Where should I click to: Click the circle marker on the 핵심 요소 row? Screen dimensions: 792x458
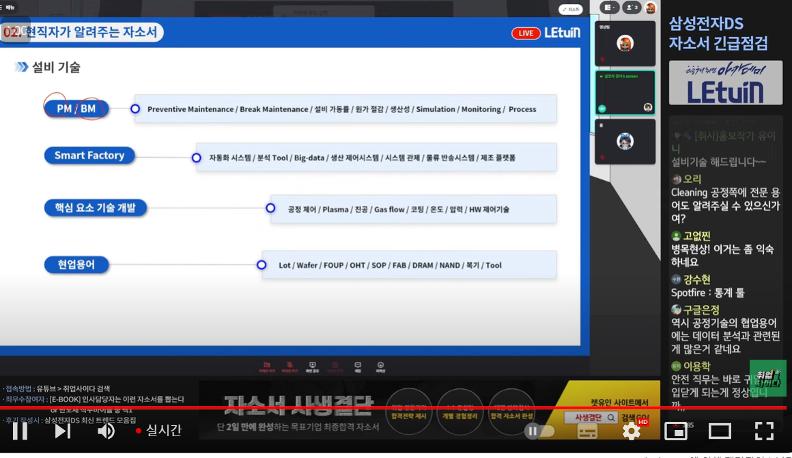(271, 208)
